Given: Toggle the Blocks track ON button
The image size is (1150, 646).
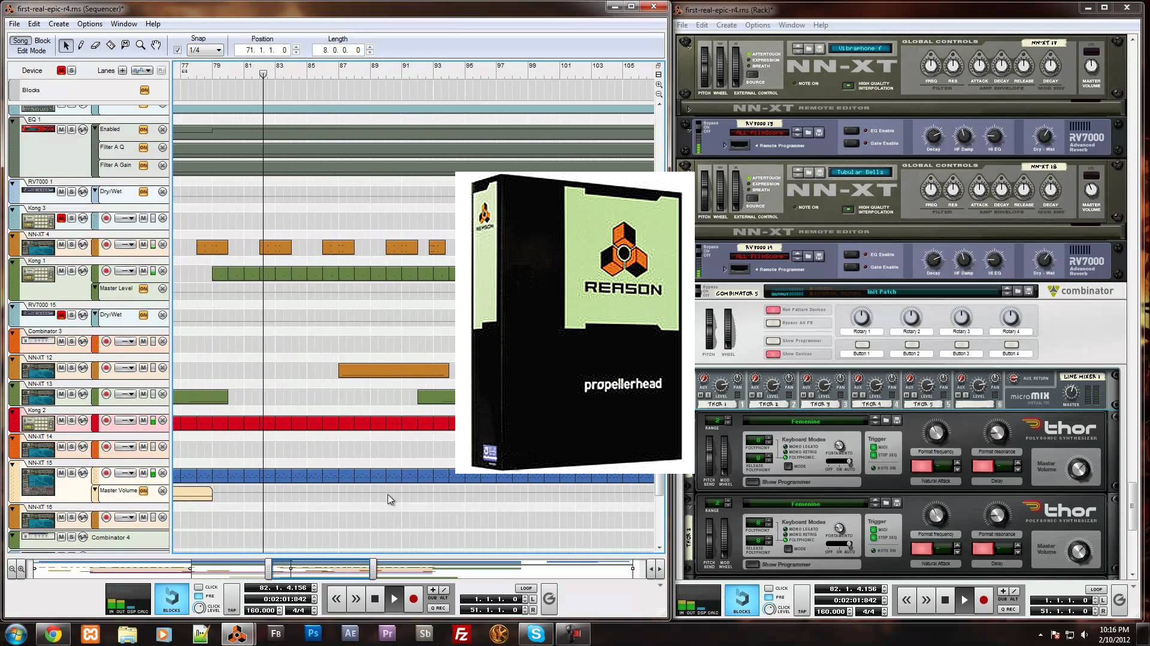Looking at the screenshot, I should 144,90.
